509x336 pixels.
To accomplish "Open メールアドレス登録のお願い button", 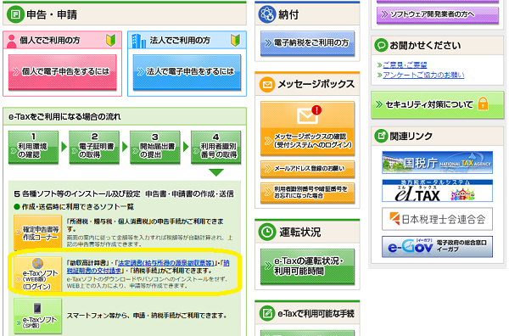I will [x=307, y=169].
